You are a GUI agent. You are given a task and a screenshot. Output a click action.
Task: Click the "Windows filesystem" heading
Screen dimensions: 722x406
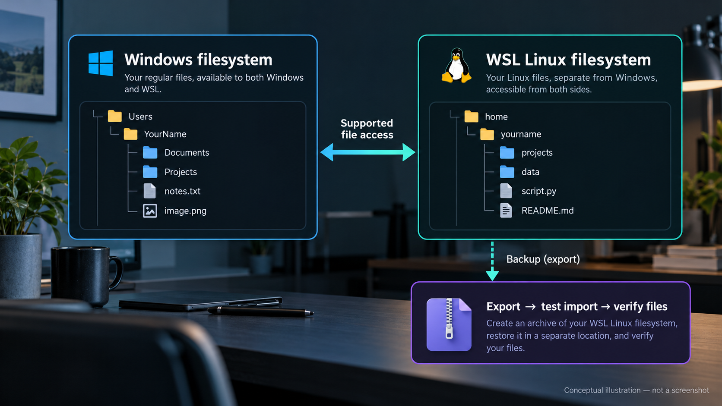198,60
